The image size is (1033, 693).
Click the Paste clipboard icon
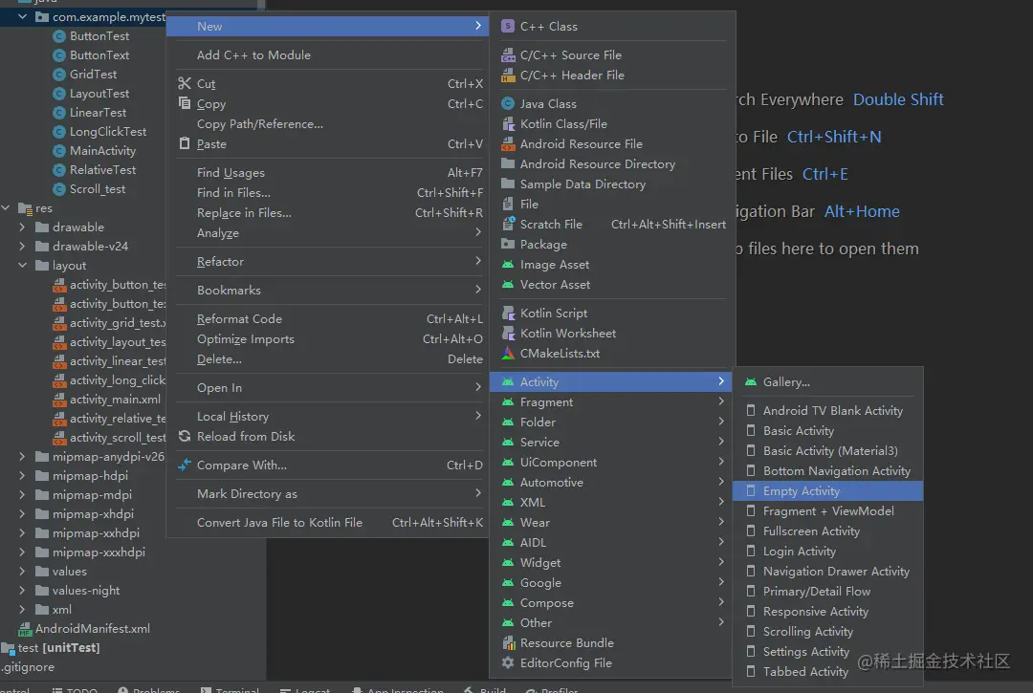tap(185, 143)
